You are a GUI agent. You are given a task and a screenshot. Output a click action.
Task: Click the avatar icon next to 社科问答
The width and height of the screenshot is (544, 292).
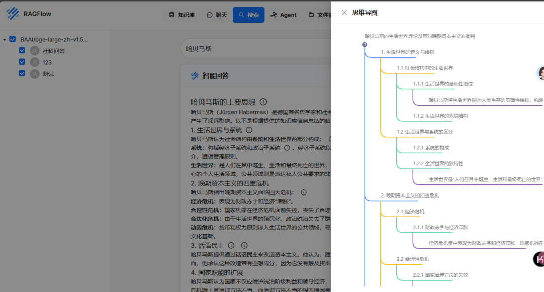point(35,51)
